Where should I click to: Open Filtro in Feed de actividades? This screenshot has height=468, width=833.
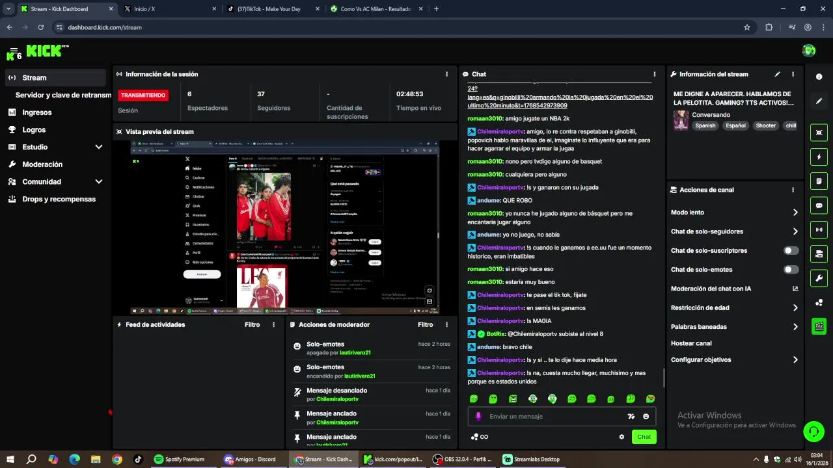(x=252, y=324)
